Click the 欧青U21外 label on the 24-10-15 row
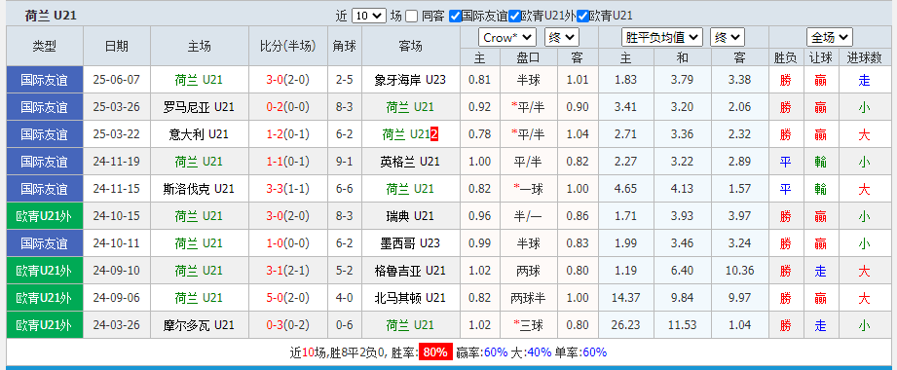 click(x=45, y=216)
